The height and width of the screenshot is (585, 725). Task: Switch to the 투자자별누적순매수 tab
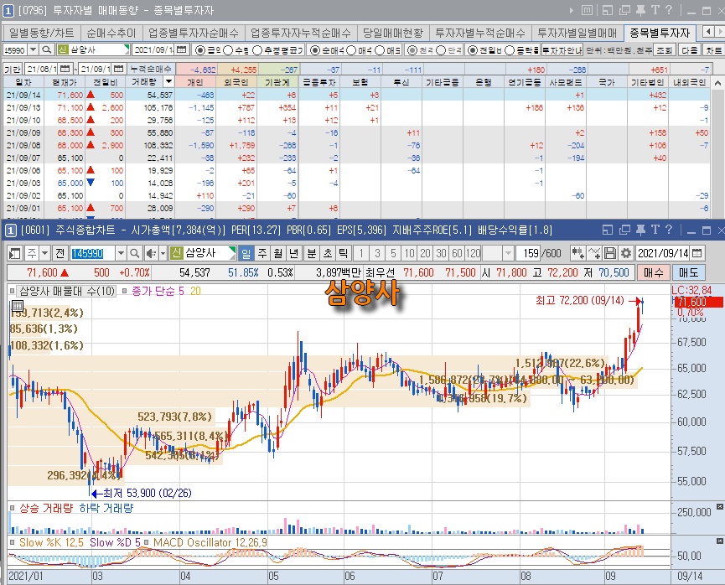(x=480, y=33)
